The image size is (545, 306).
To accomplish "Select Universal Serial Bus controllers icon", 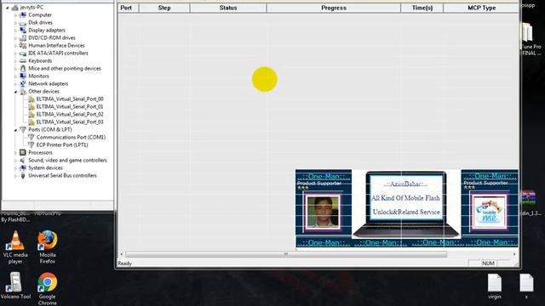I will coord(23,175).
